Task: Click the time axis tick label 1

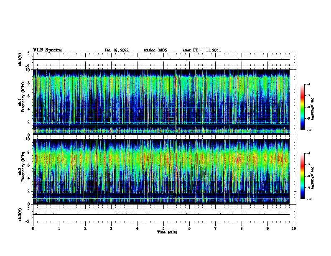Action: (x=59, y=228)
